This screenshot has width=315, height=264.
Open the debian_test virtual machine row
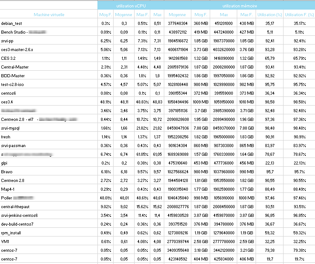point(12,23)
